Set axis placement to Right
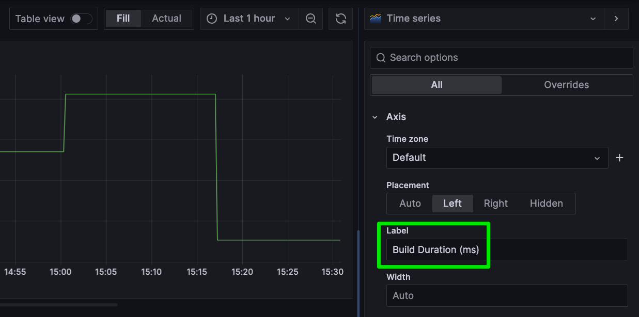The image size is (639, 317). click(496, 204)
